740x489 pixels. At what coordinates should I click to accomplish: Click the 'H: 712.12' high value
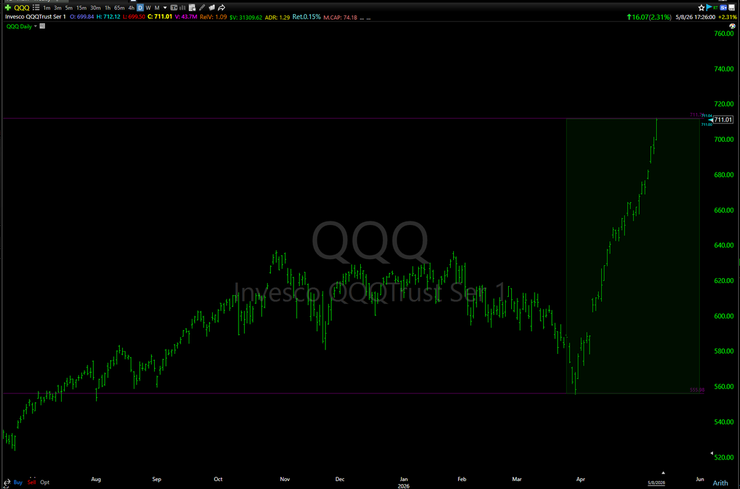pos(109,17)
